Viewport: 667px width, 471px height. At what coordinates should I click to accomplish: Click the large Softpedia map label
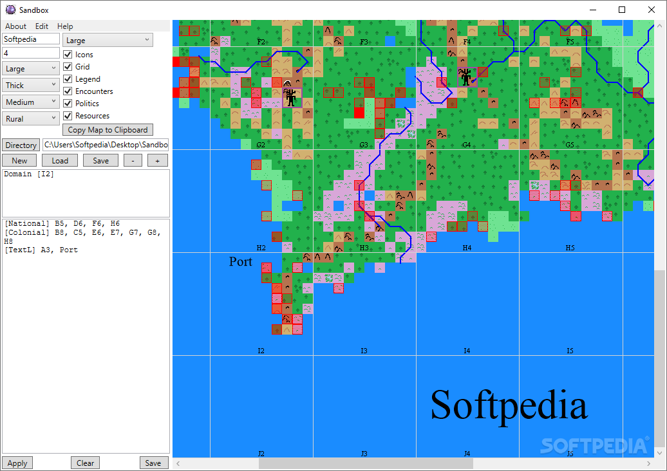[509, 405]
